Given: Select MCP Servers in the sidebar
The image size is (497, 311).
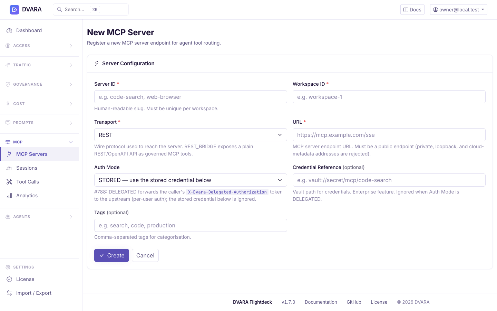Looking at the screenshot, I should pos(39,154).
